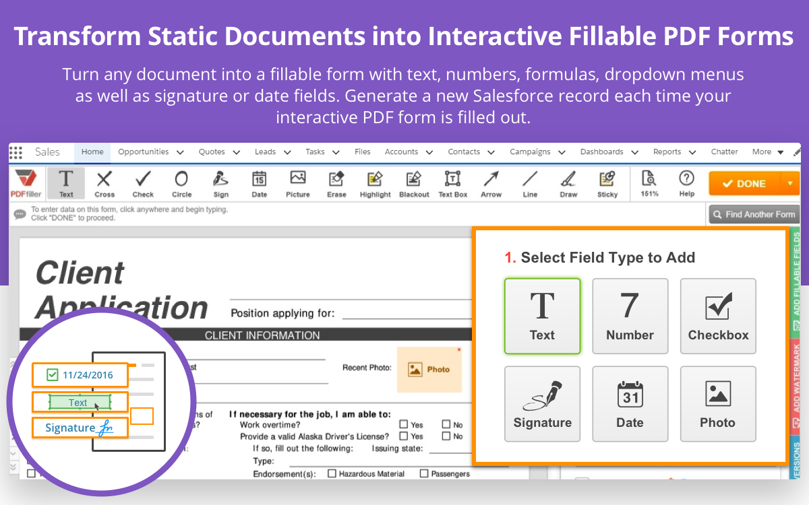
Task: Select the Highlight tool
Action: coord(375,183)
